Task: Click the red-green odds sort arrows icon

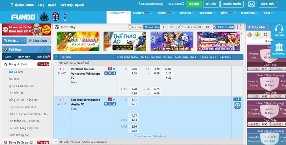Action: 239,27
